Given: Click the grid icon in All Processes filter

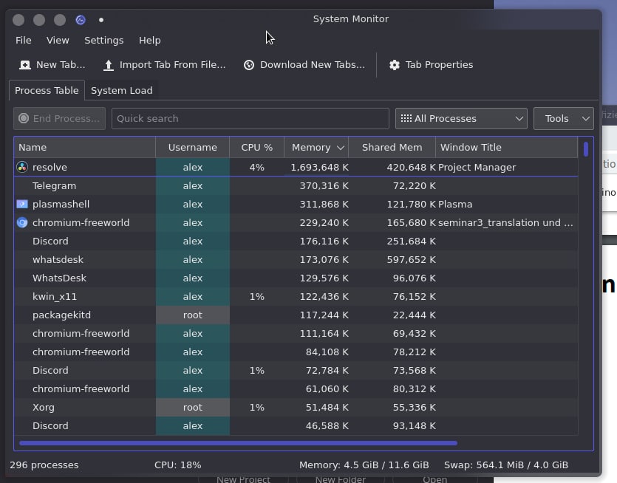Looking at the screenshot, I should (x=406, y=118).
